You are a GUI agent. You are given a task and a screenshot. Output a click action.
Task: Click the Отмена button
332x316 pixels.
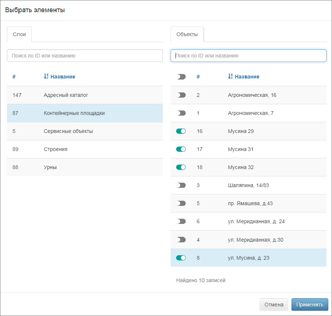click(274, 305)
